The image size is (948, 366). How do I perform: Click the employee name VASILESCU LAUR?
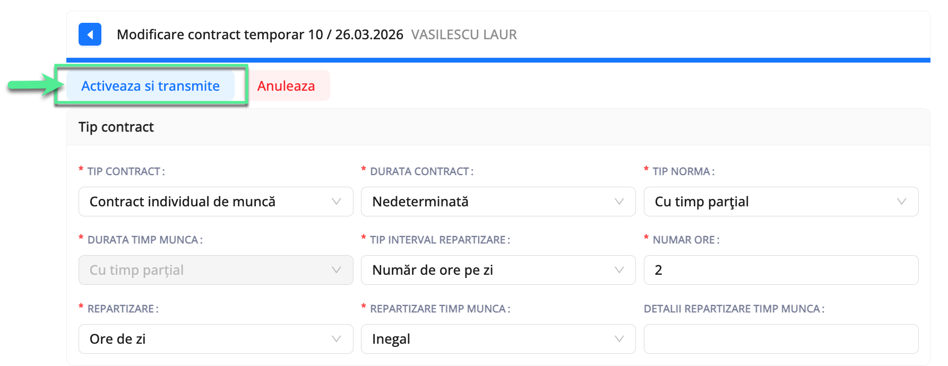464,34
